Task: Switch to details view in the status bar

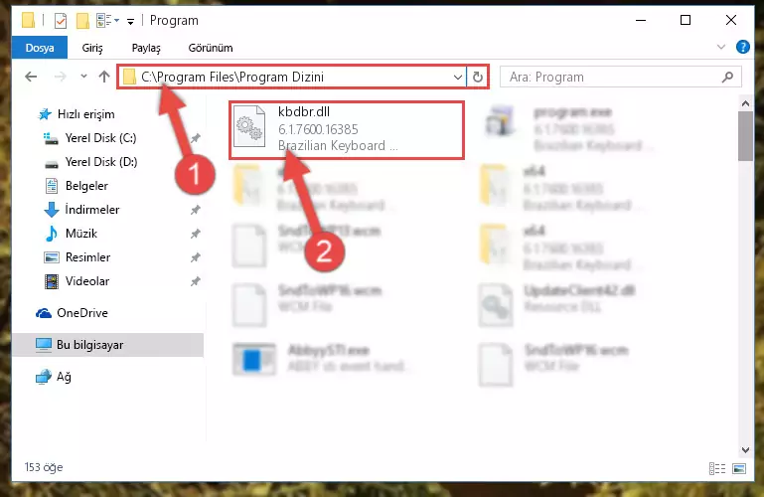Action: [x=716, y=468]
